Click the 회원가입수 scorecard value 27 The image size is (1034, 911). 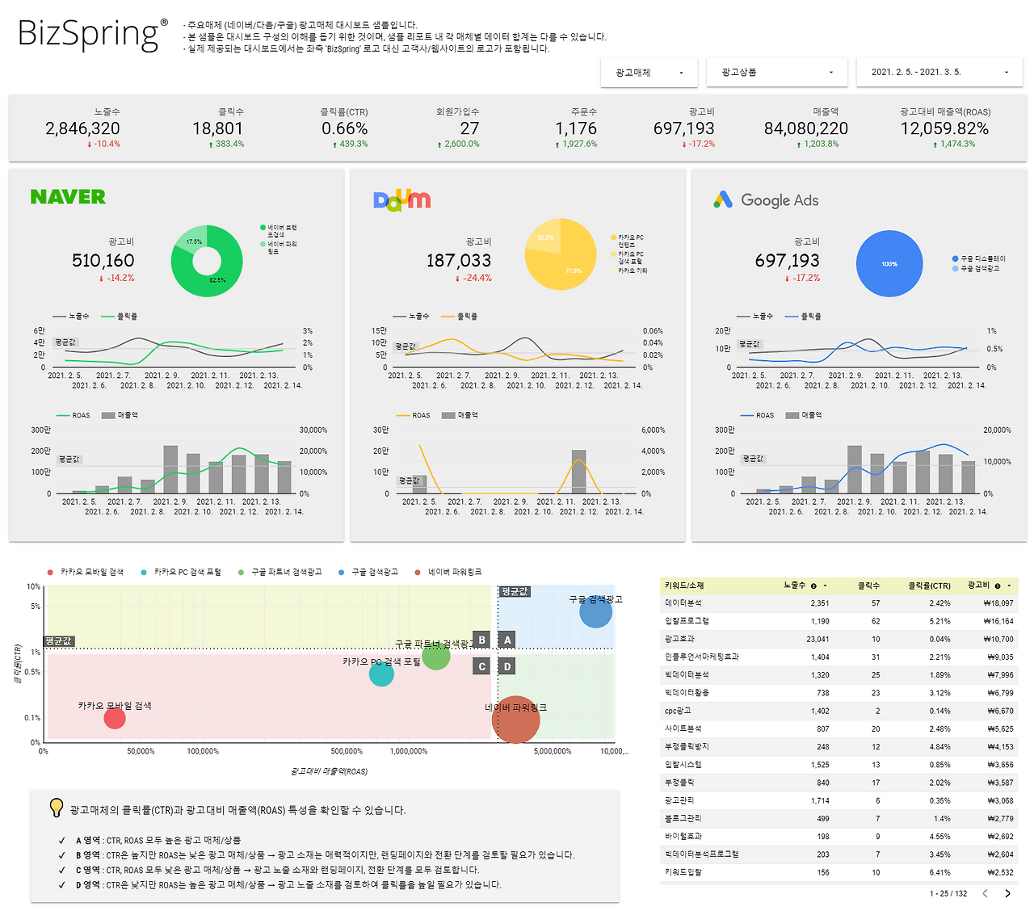[x=469, y=128]
